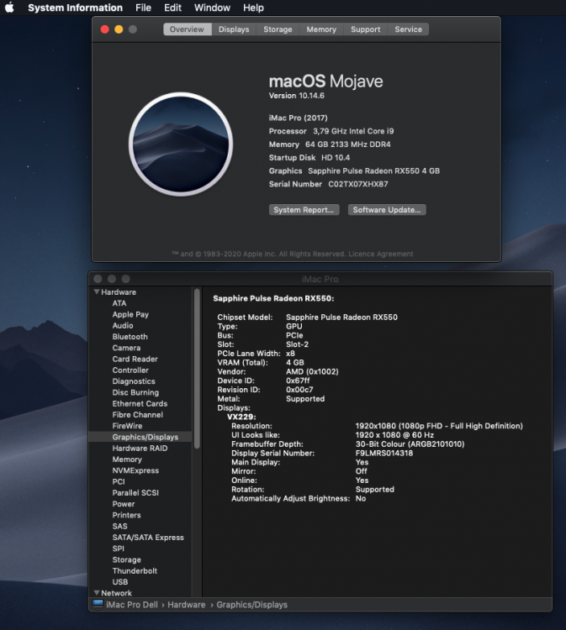Viewport: 566px width, 630px height.
Task: Click the macOS Mojave logo image
Action: (x=181, y=144)
